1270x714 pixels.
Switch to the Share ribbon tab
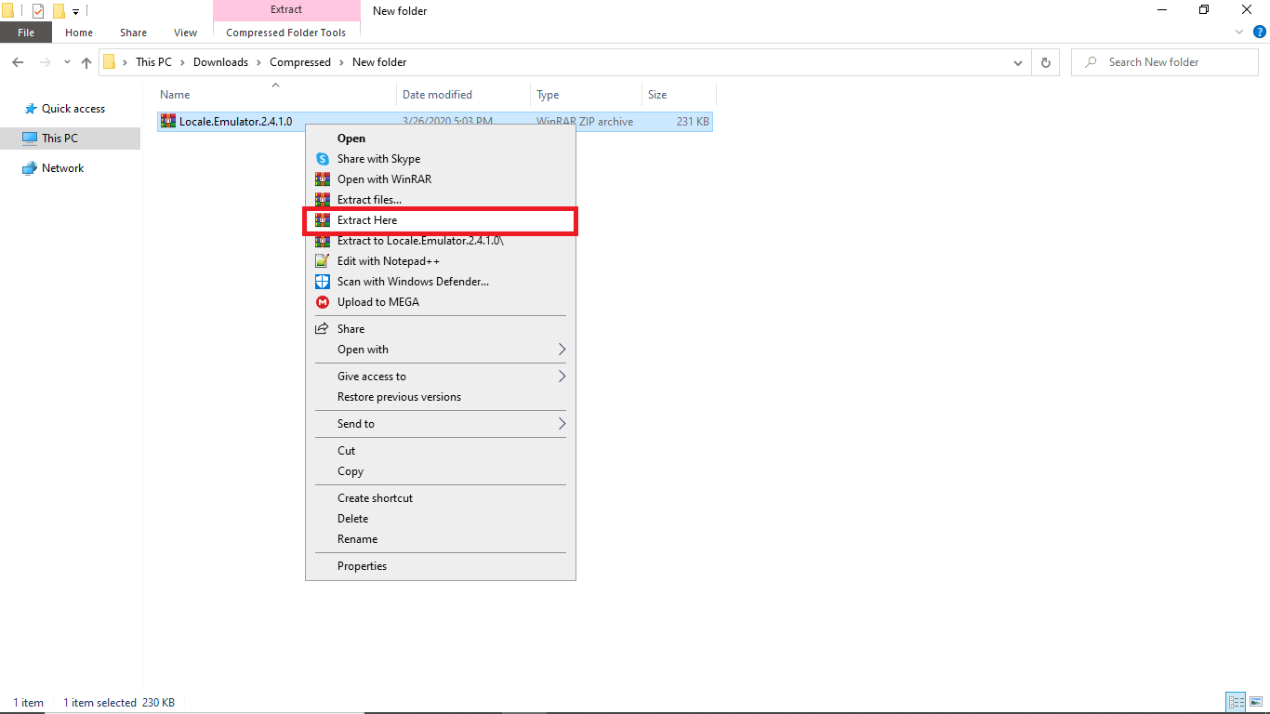click(133, 33)
